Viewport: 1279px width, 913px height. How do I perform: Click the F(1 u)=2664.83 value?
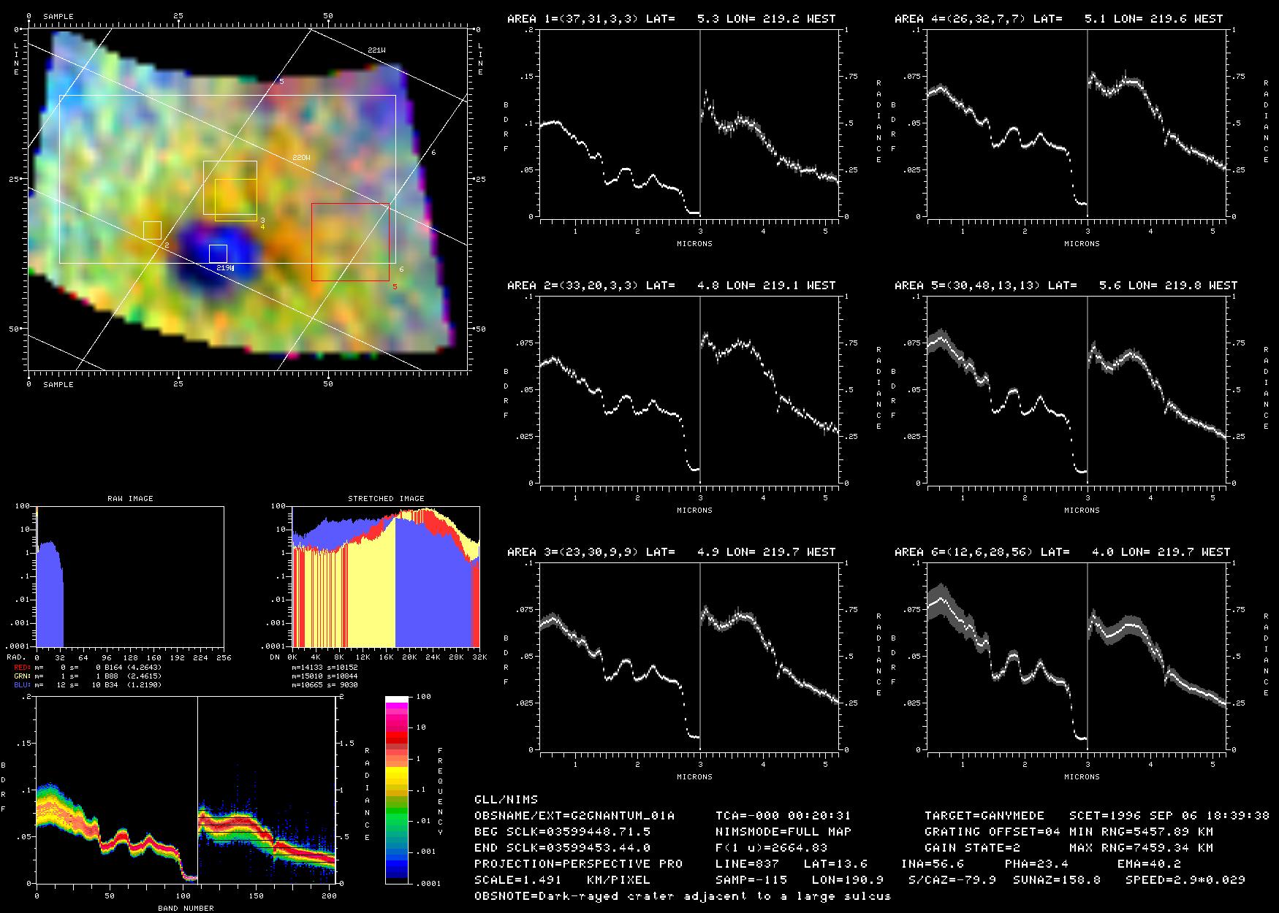click(x=771, y=848)
